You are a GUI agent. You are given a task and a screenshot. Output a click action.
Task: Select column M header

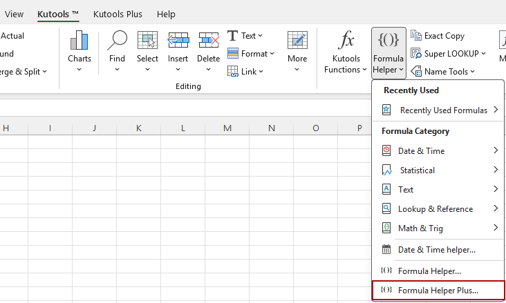pyautogui.click(x=227, y=128)
